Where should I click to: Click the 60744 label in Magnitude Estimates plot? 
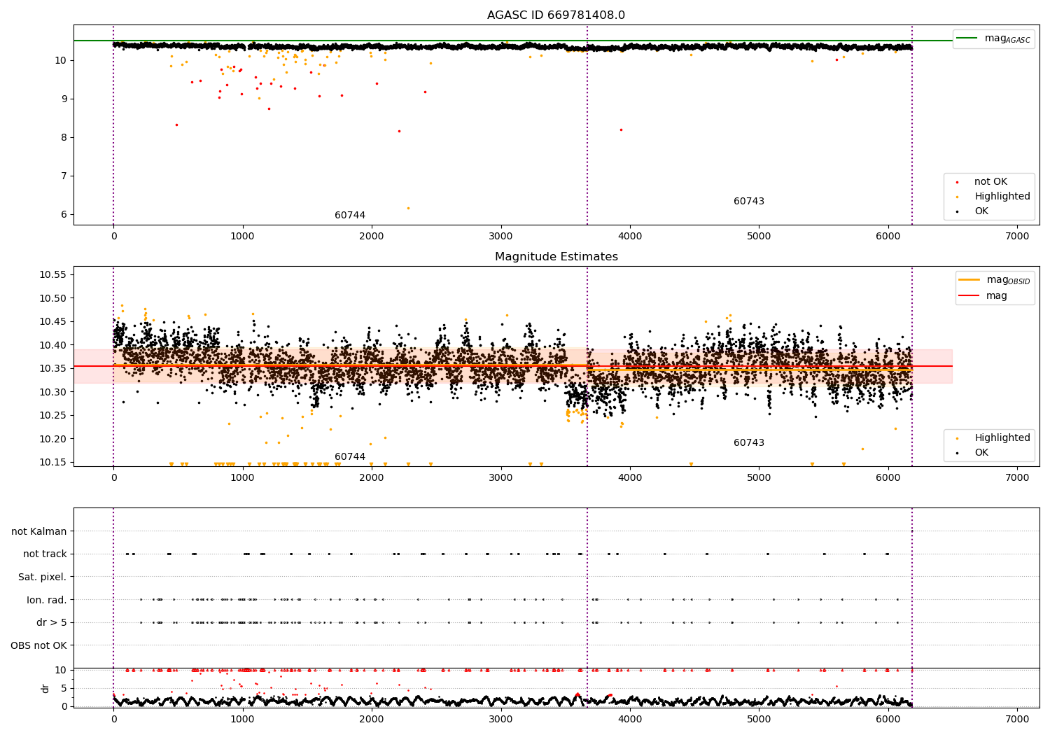point(350,457)
